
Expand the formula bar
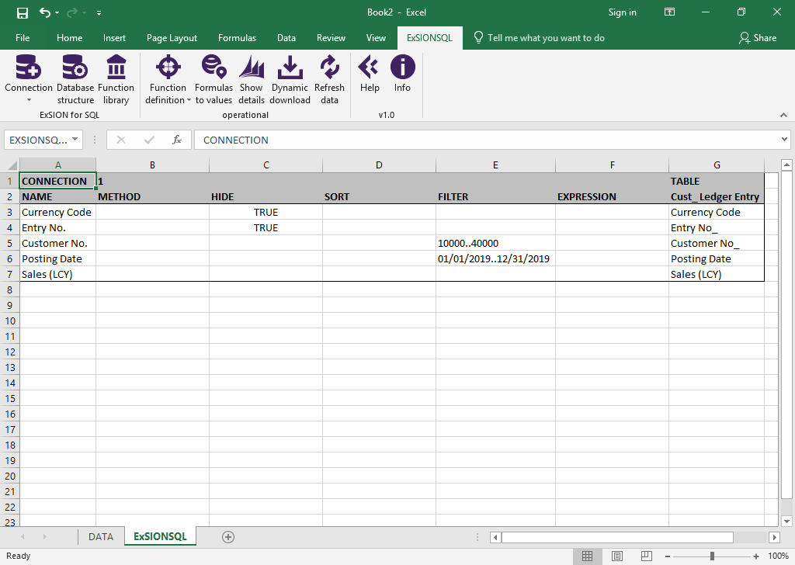[x=784, y=140]
